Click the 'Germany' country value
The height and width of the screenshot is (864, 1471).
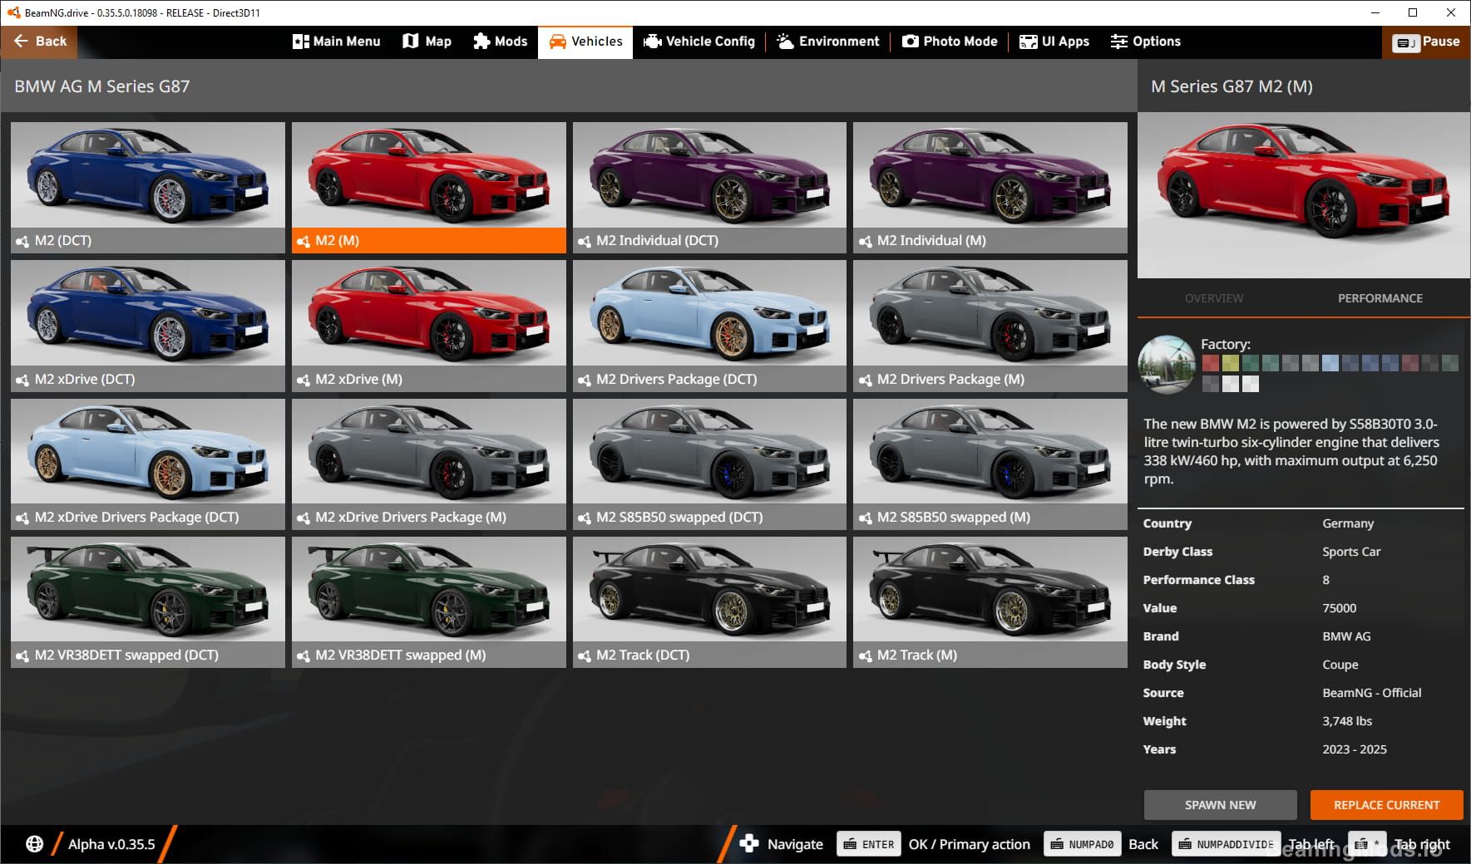(1348, 523)
